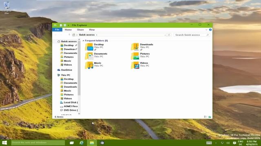Collapse the Frequent folders group
This screenshot has width=261, height=146.
pyautogui.click(x=83, y=41)
